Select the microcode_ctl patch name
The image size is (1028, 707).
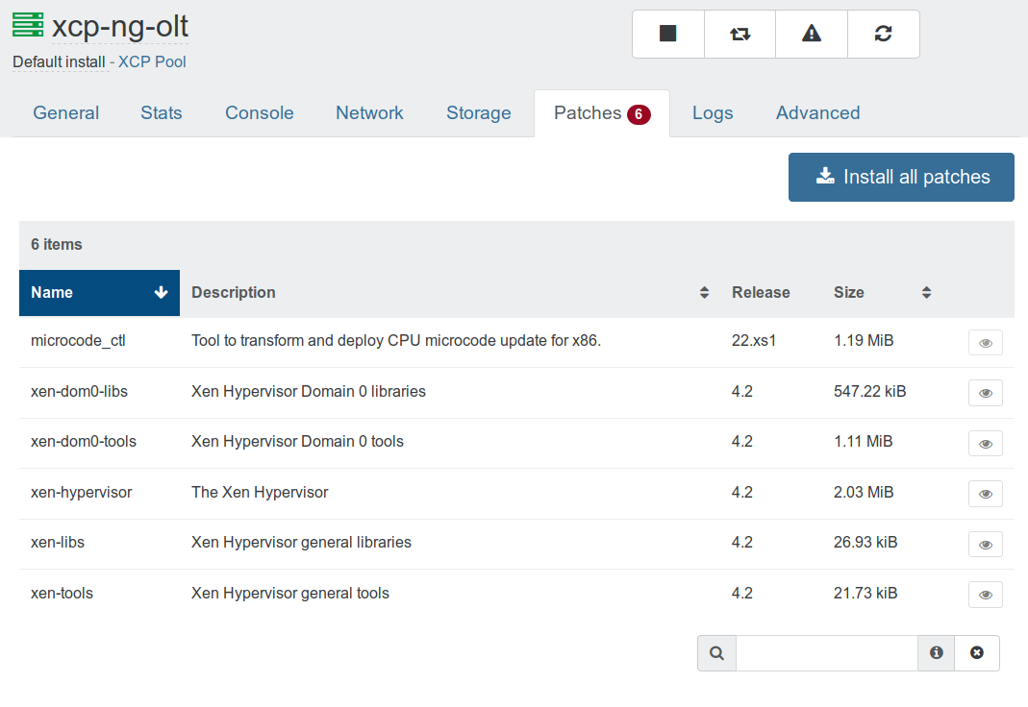coord(78,341)
